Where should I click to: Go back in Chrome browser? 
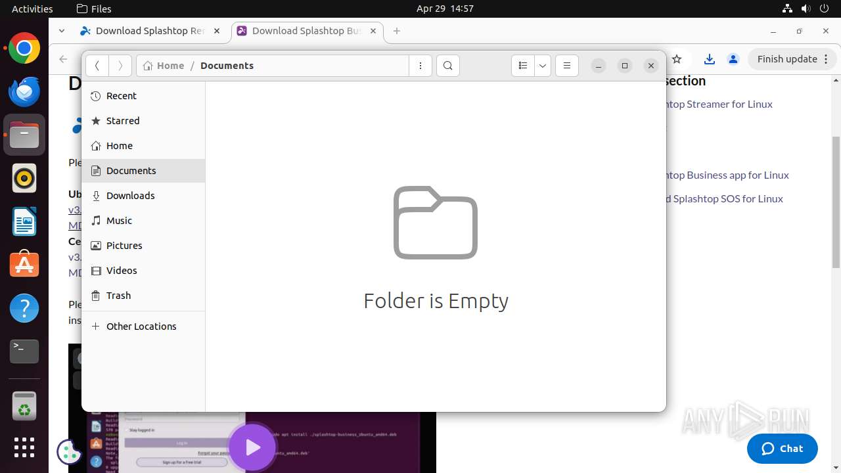point(63,59)
